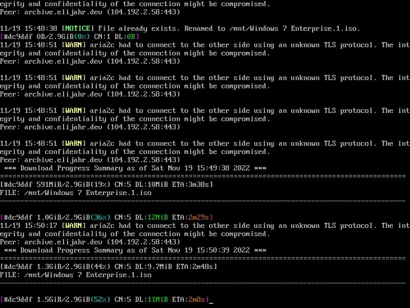
Task: Click the (44%) progress value
Action: click(x=100, y=266)
